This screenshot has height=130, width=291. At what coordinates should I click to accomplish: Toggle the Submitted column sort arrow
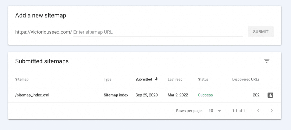click(156, 79)
